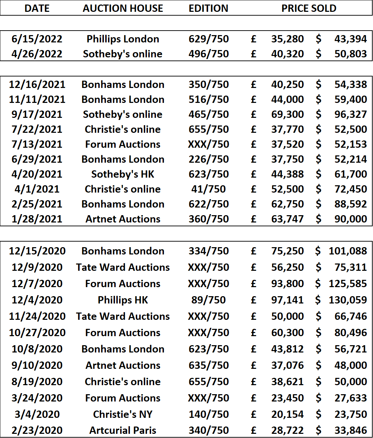
Task: Select edition 41/750 cell
Action: pyautogui.click(x=209, y=189)
